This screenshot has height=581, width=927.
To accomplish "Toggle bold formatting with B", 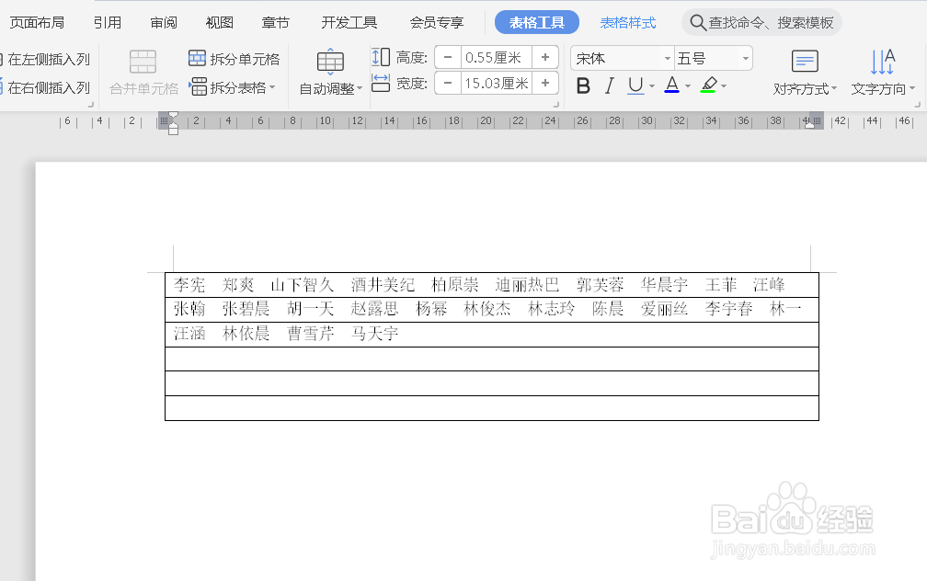I will [583, 85].
